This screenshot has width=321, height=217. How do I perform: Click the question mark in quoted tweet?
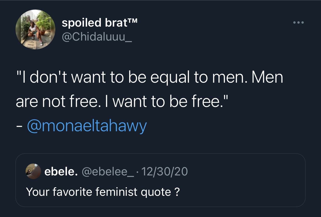177,192
